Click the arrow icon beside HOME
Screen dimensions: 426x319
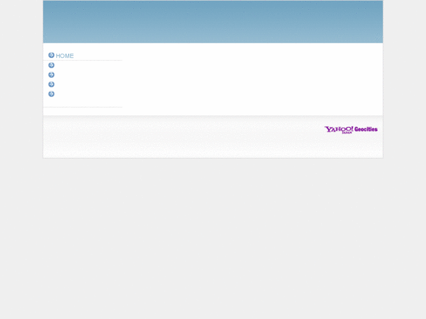click(x=52, y=55)
